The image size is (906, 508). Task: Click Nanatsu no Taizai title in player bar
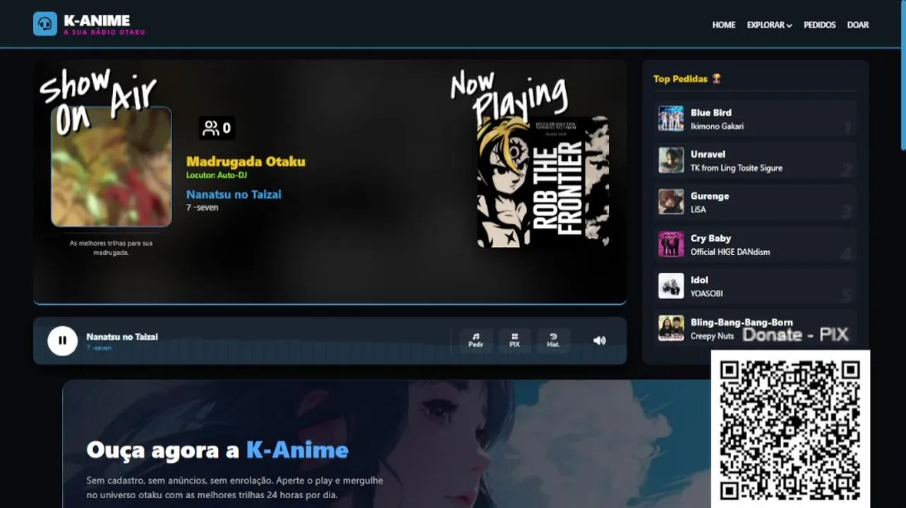click(122, 337)
